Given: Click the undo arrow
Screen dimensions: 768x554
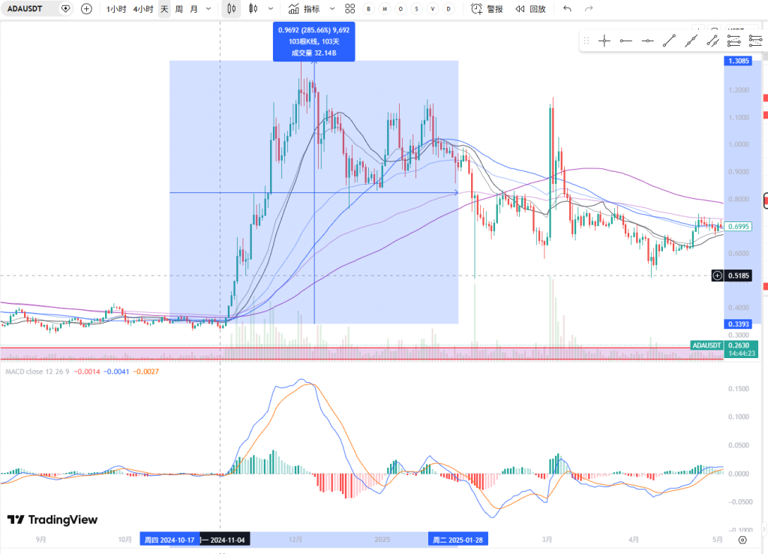Looking at the screenshot, I should click(567, 9).
